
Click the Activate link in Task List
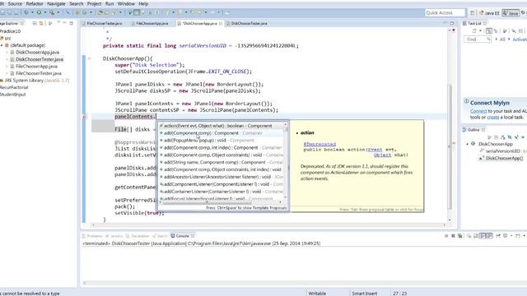tap(520, 39)
